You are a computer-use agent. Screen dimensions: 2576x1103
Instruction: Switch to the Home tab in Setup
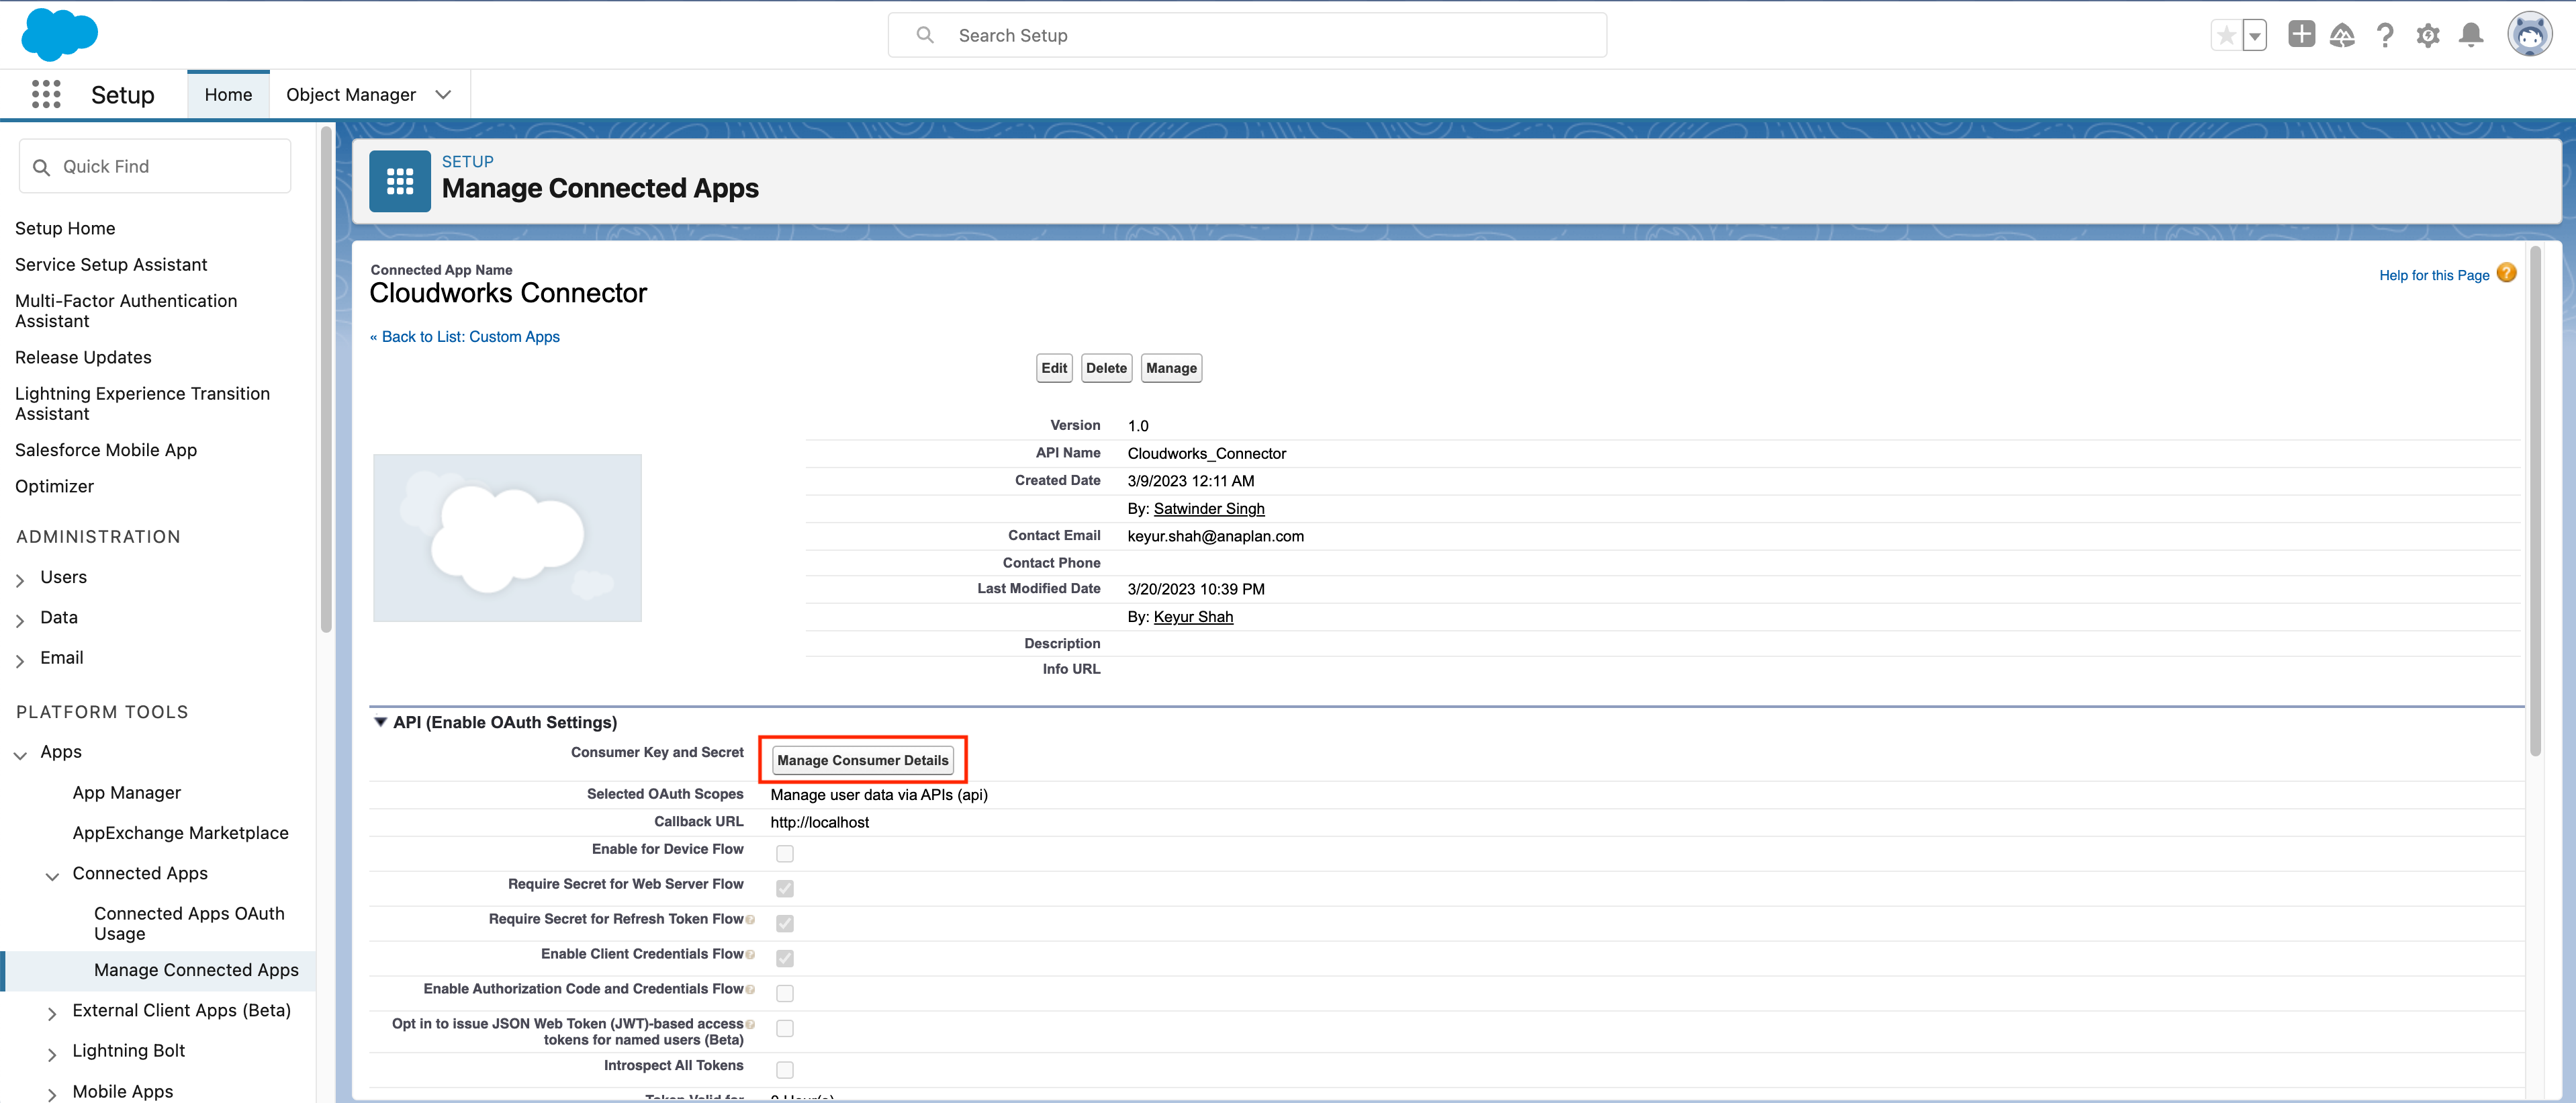[x=227, y=93]
